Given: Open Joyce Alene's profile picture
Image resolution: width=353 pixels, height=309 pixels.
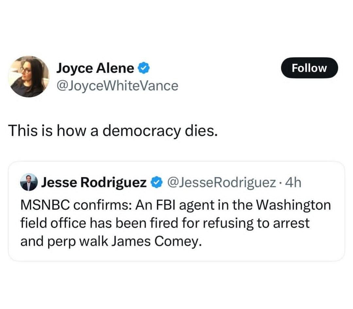Looking at the screenshot, I should 28,76.
